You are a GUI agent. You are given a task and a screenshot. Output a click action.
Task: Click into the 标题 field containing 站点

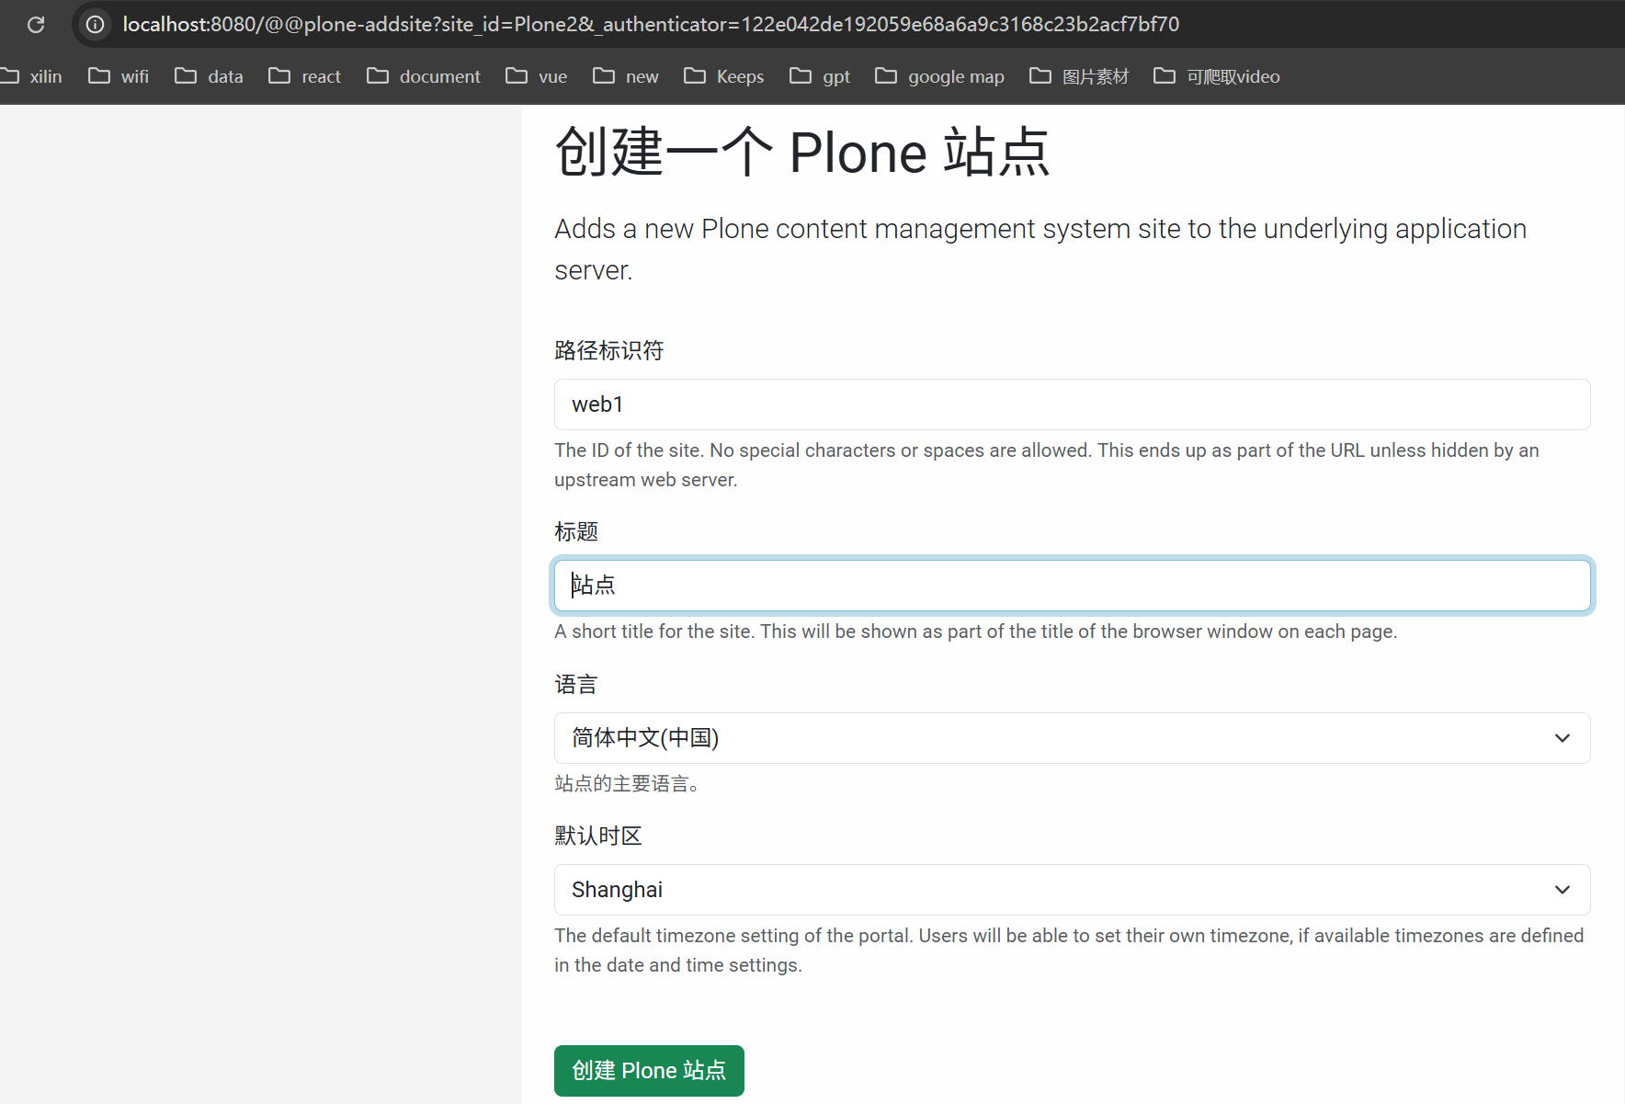click(x=1072, y=586)
